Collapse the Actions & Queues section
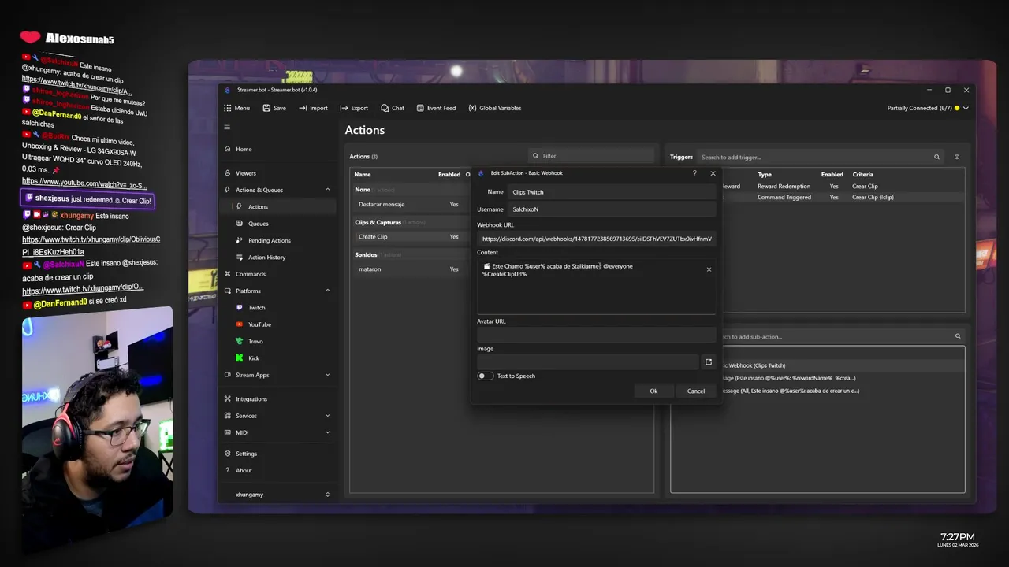The height and width of the screenshot is (567, 1009). point(328,190)
